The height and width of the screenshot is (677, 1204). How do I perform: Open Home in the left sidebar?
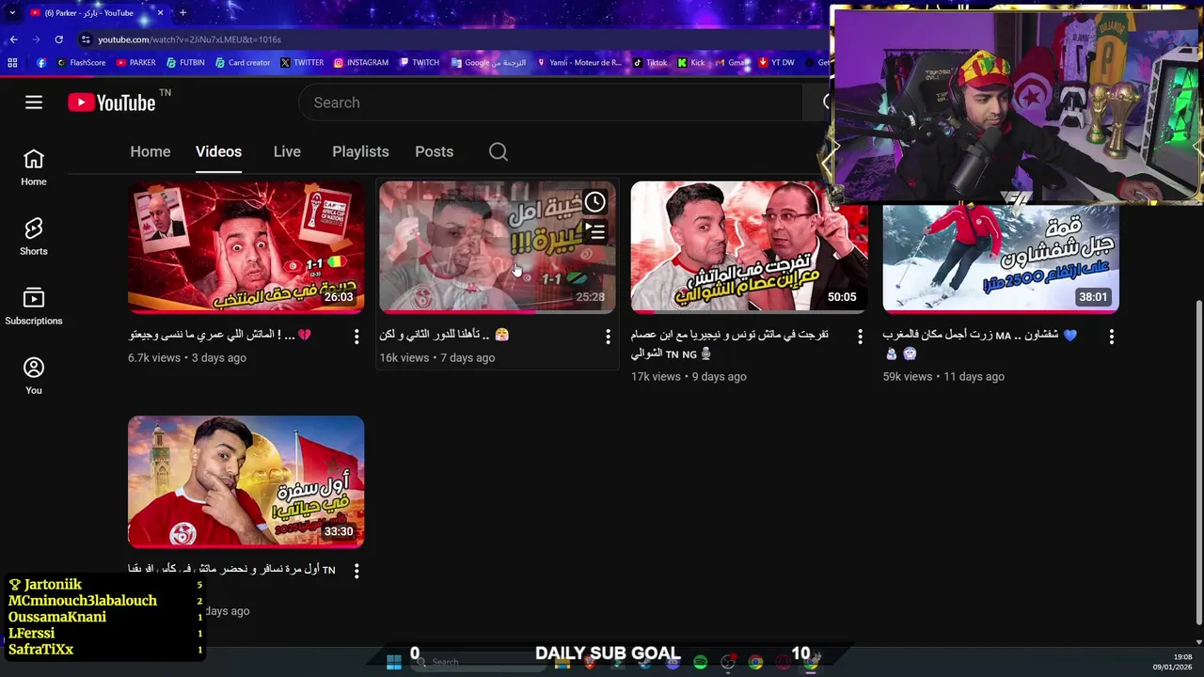click(x=34, y=167)
